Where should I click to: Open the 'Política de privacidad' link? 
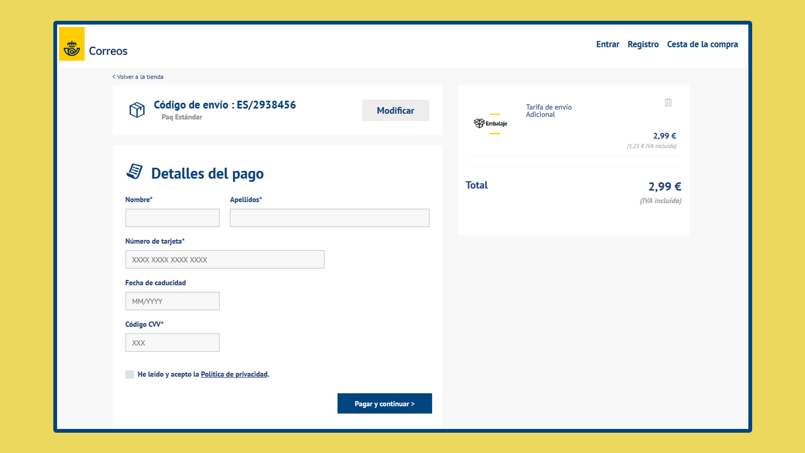pos(234,374)
